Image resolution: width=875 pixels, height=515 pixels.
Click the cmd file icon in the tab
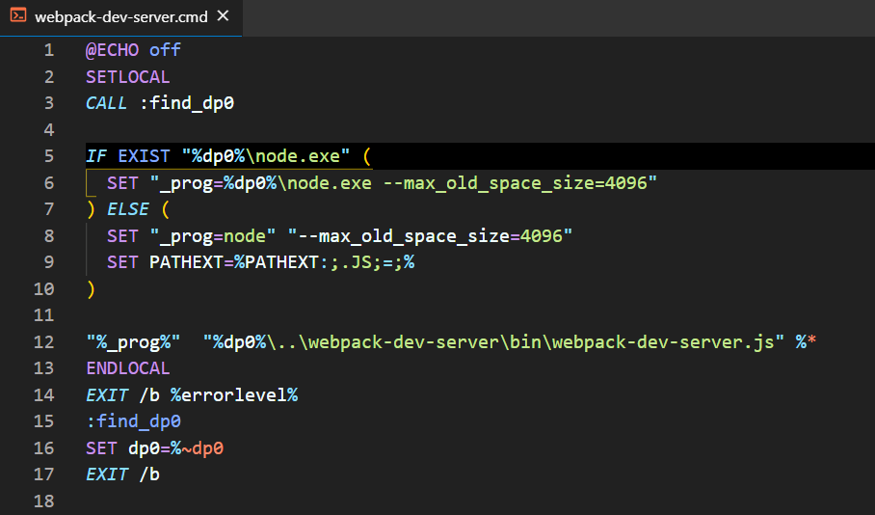[18, 16]
